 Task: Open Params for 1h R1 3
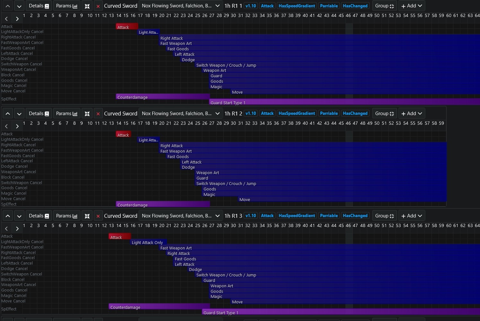pyautogui.click(x=67, y=216)
